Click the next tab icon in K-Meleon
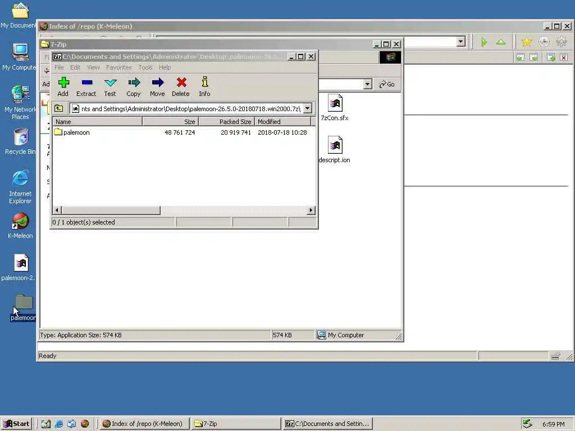575x431 pixels. click(534, 57)
